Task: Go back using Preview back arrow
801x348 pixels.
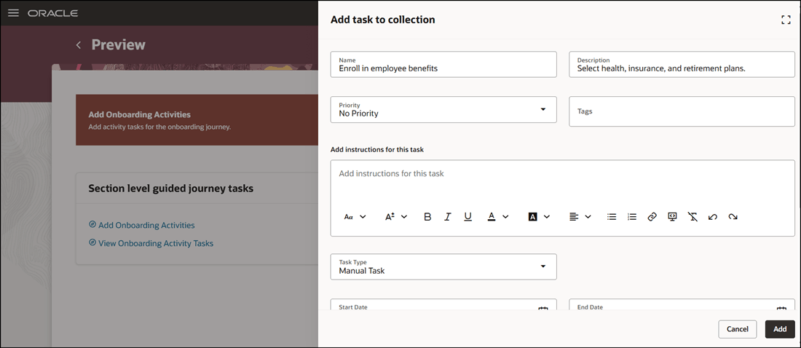Action: point(78,45)
